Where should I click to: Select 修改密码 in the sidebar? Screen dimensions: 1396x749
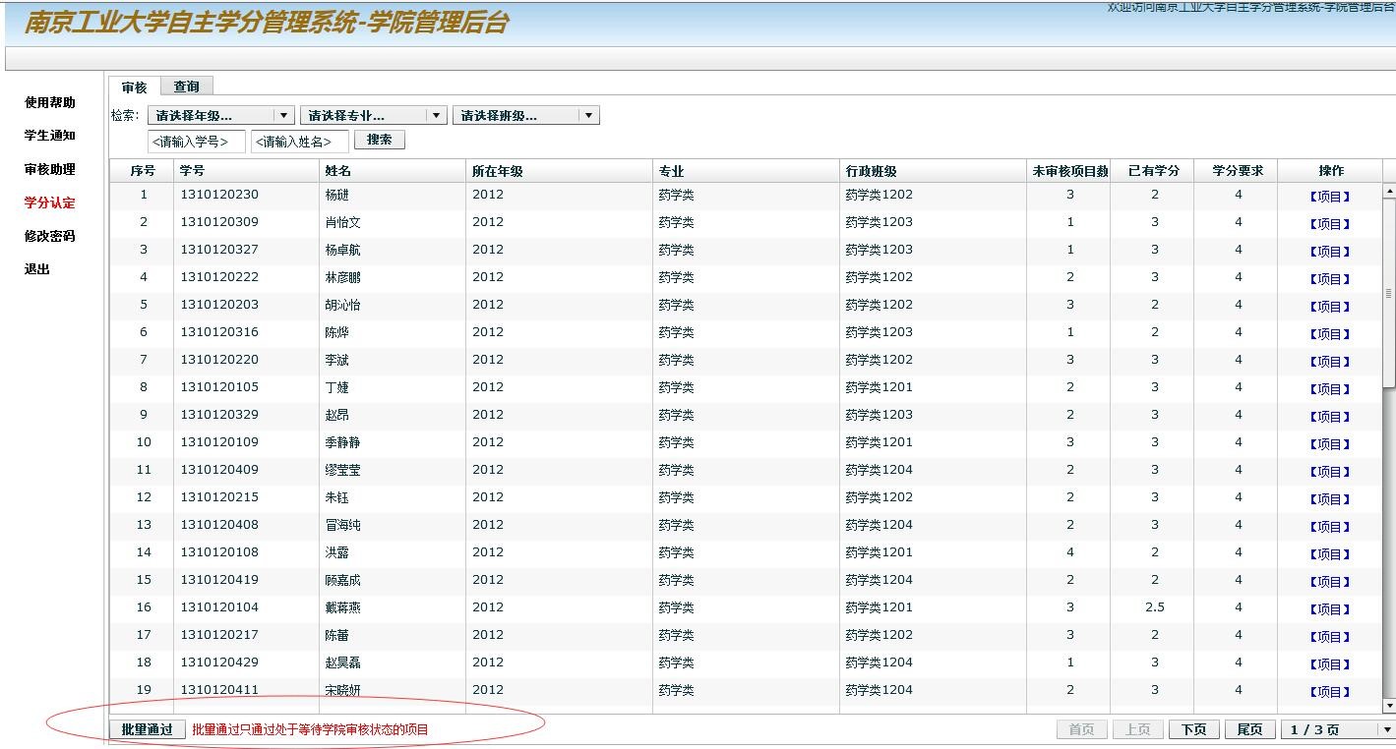pos(49,236)
